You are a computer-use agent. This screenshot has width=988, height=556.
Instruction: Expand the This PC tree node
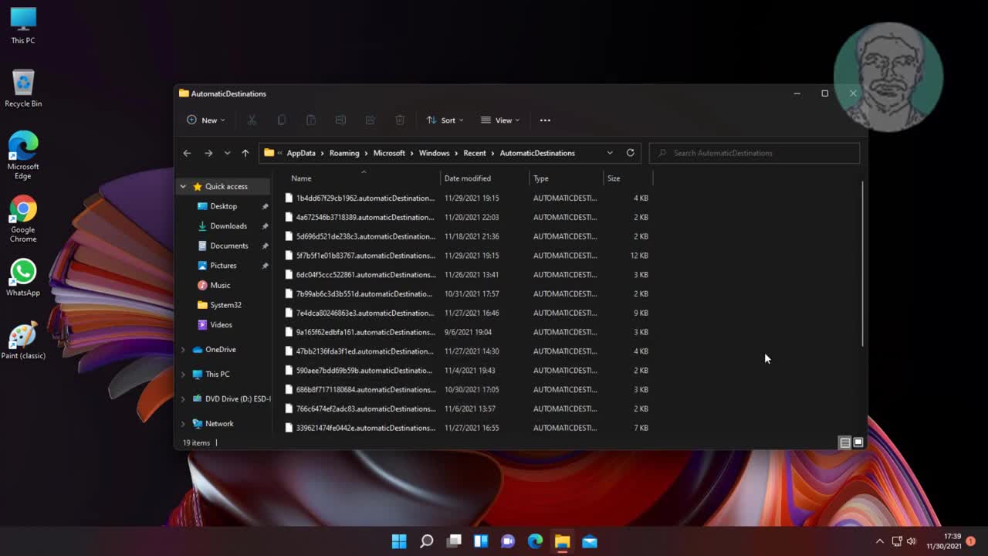click(x=183, y=375)
